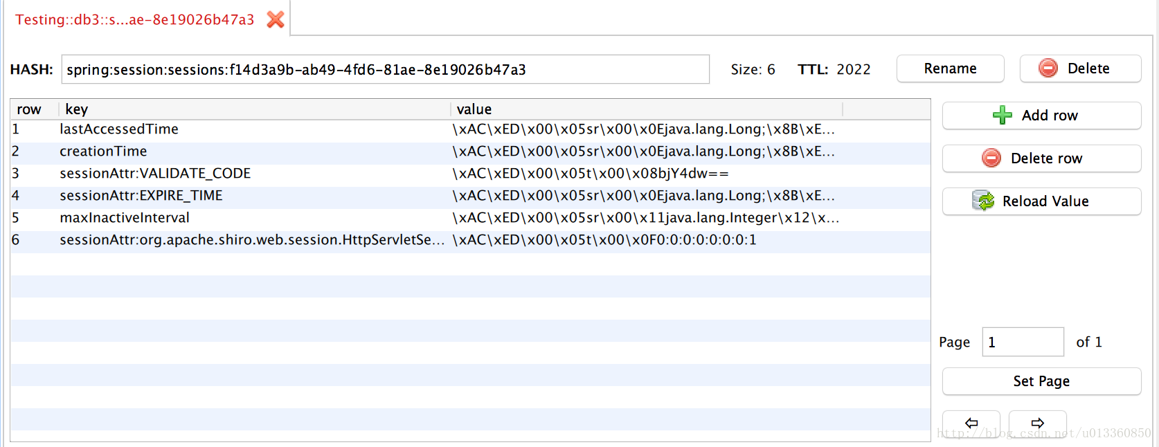
Task: Select the sessionAttr:EXPIRE_TIME key cell
Action: click(x=254, y=195)
